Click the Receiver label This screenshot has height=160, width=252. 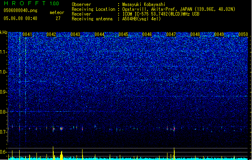tap(81, 14)
